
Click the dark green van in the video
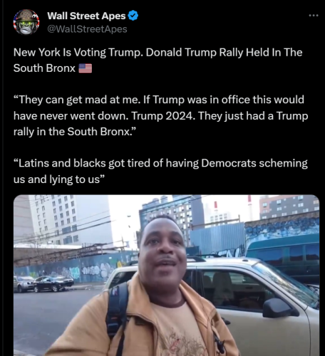[283, 258]
